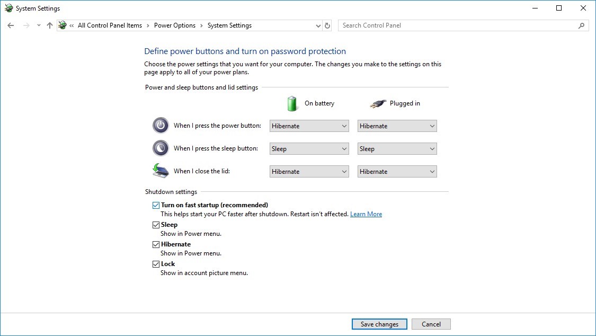Open the breadcrumb overflow double chevron
The image size is (596, 336).
72,25
